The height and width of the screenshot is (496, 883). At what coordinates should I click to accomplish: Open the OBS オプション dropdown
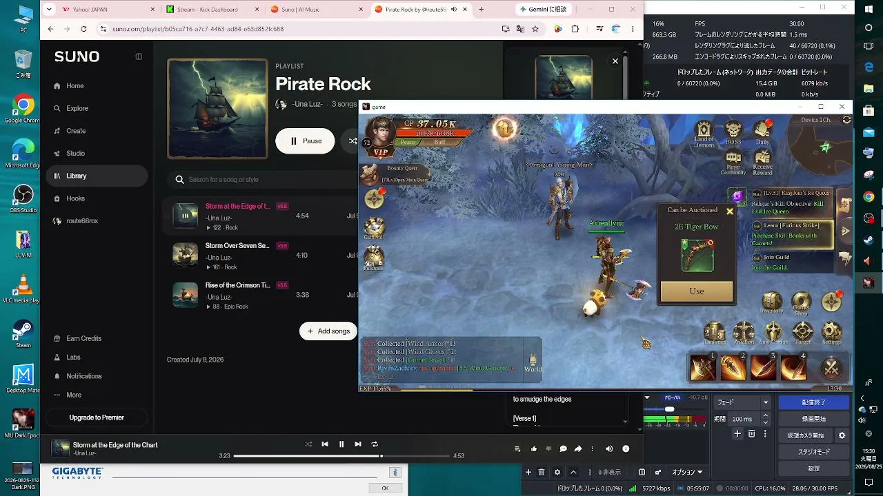[x=687, y=472]
